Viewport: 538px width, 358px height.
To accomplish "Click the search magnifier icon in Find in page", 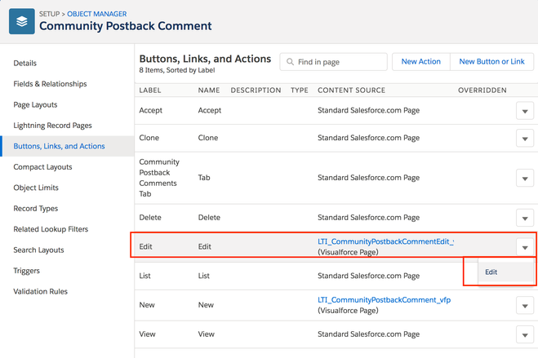I will click(290, 62).
